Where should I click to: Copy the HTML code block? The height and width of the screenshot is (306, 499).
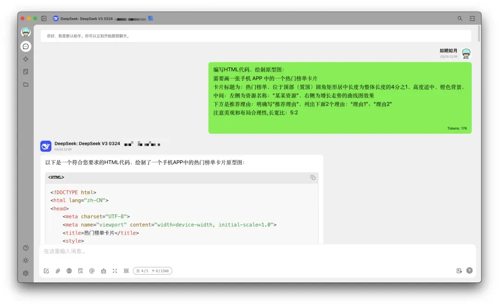[313, 177]
